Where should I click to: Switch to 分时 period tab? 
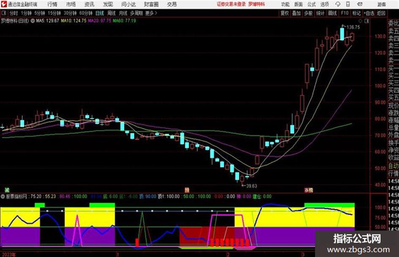pos(14,13)
